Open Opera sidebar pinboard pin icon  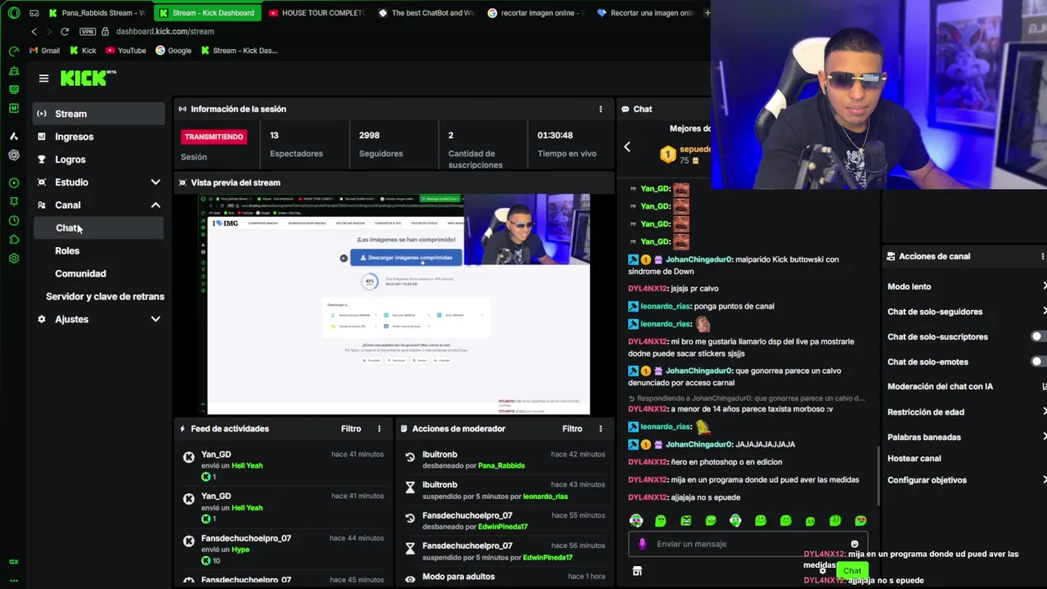(14, 202)
